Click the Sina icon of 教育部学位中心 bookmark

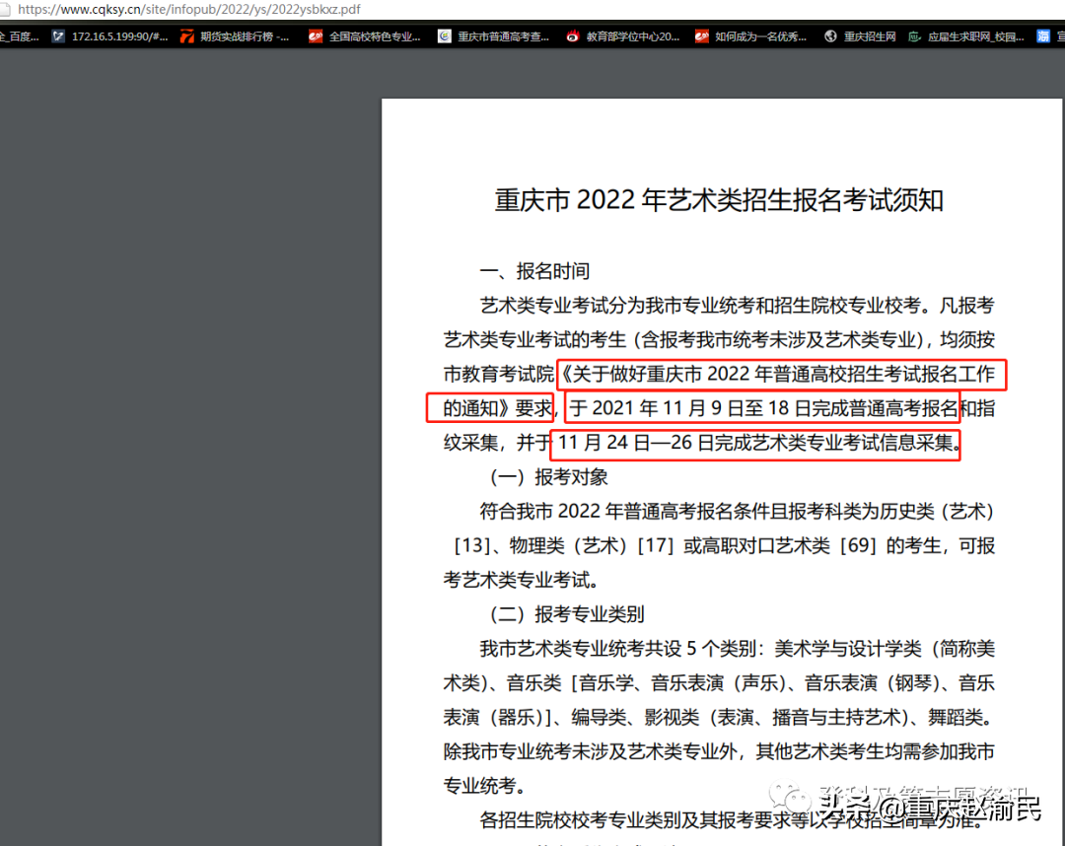coord(574,36)
